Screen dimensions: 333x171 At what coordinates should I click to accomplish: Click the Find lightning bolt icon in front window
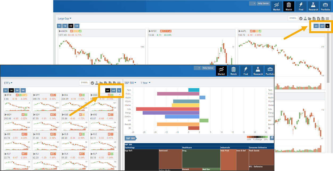click(246, 71)
